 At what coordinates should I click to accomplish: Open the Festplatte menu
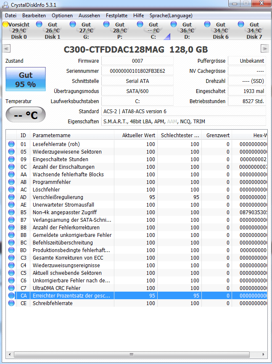[x=116, y=16]
